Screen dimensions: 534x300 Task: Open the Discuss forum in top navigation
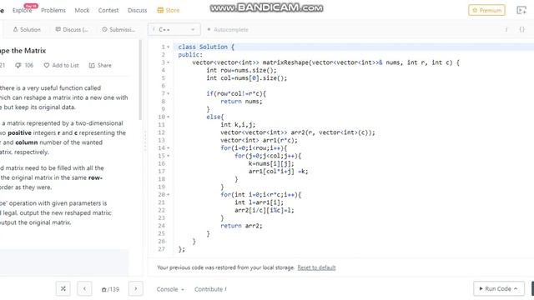click(x=137, y=10)
